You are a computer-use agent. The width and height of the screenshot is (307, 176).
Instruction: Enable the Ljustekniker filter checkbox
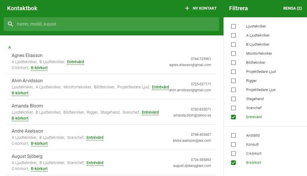pos(233,26)
